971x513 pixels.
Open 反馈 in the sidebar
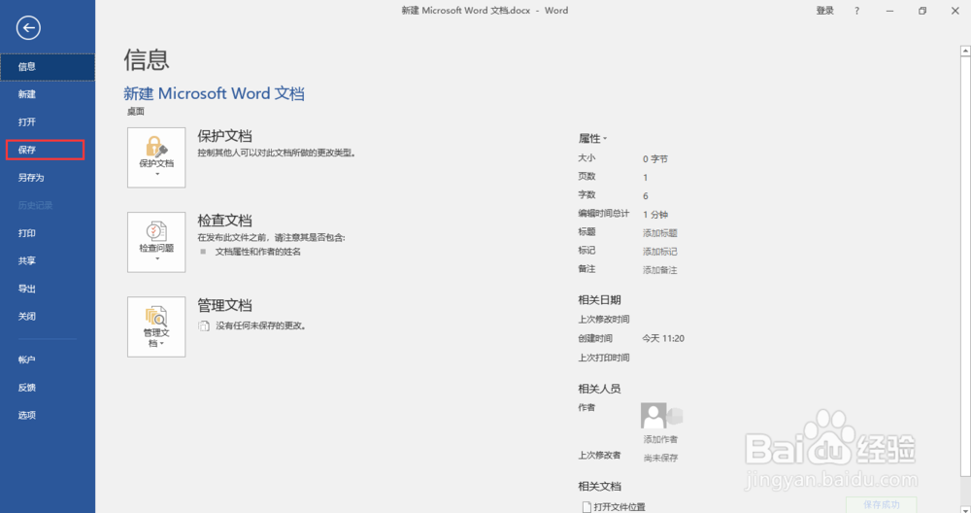48,388
